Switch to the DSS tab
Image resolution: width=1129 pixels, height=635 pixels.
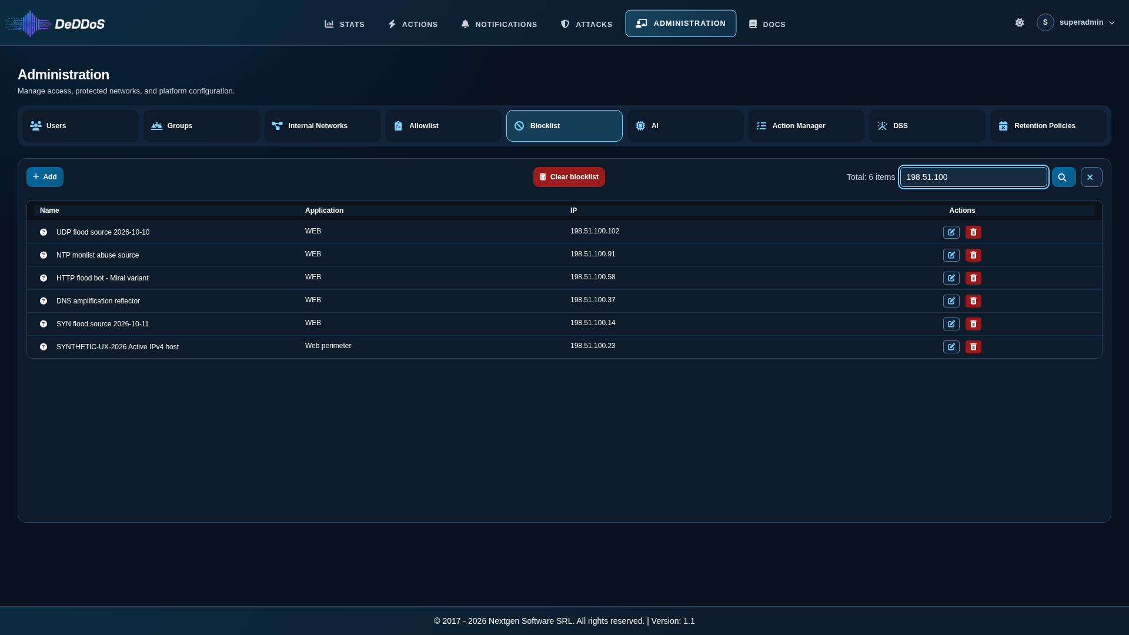point(927,126)
